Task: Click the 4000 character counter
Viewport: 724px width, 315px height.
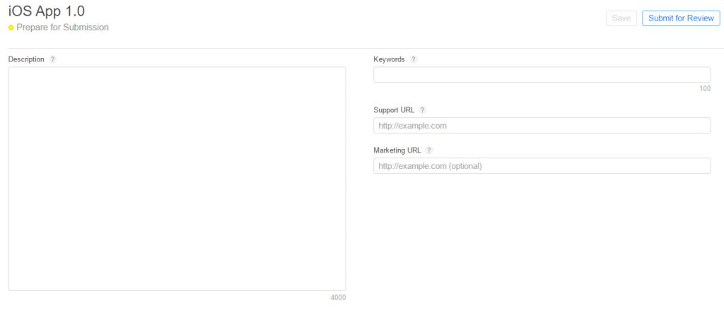Action: (338, 297)
